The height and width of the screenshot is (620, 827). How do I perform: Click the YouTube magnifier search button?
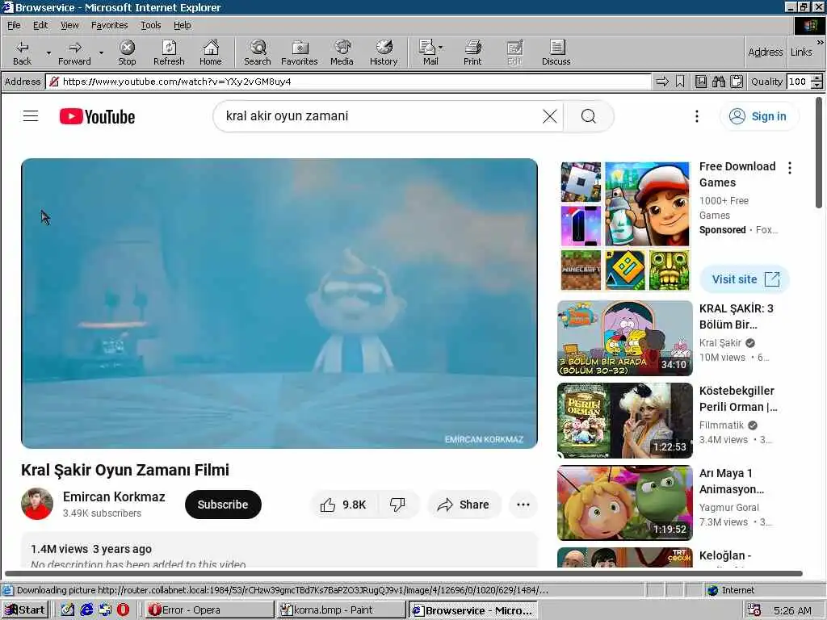[589, 116]
